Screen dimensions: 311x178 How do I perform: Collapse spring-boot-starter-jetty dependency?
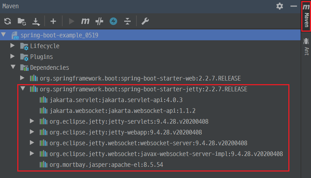pyautogui.click(x=23, y=88)
